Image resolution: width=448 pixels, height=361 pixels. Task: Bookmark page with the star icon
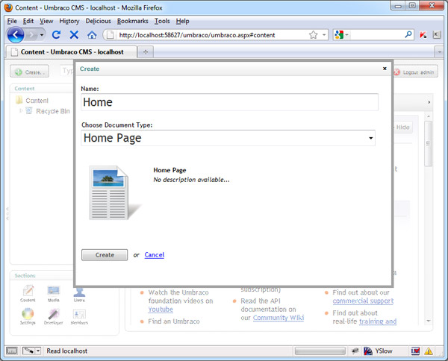click(x=313, y=35)
